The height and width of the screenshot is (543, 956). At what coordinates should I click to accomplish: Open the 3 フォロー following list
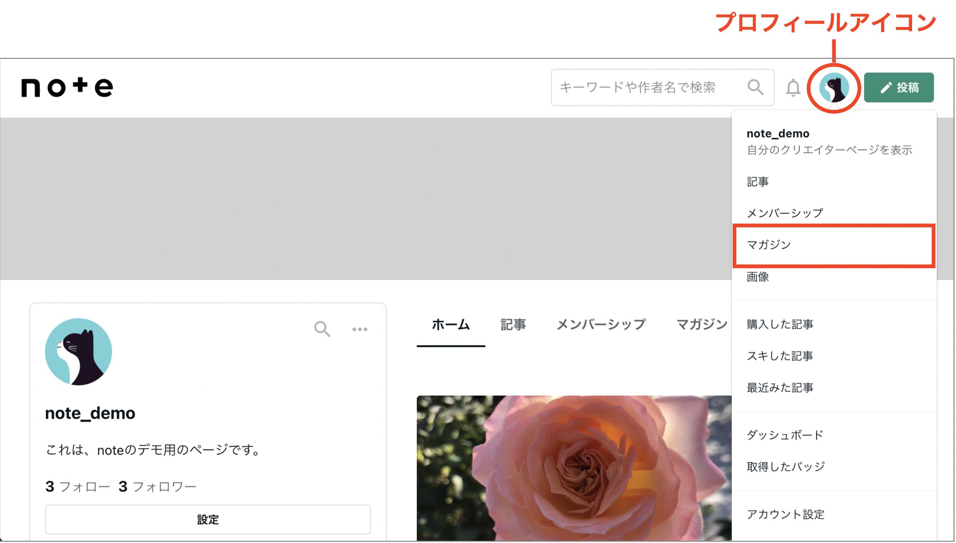click(77, 488)
